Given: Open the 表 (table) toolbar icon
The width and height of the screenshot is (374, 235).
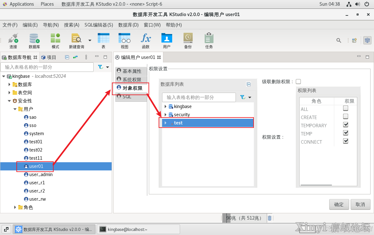Looking at the screenshot, I should 103,41.
